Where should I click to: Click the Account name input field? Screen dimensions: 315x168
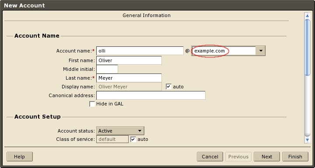coord(140,51)
